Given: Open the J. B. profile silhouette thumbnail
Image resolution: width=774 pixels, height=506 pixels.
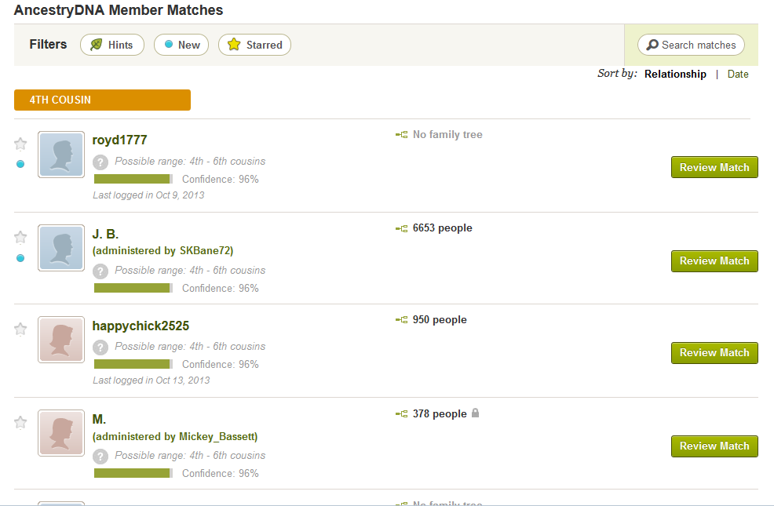Looking at the screenshot, I should click(61, 248).
